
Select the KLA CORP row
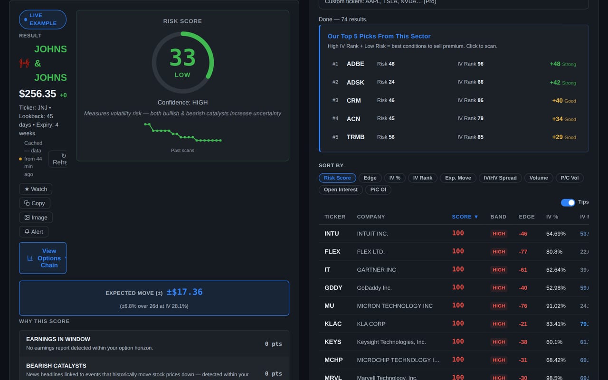(x=454, y=324)
